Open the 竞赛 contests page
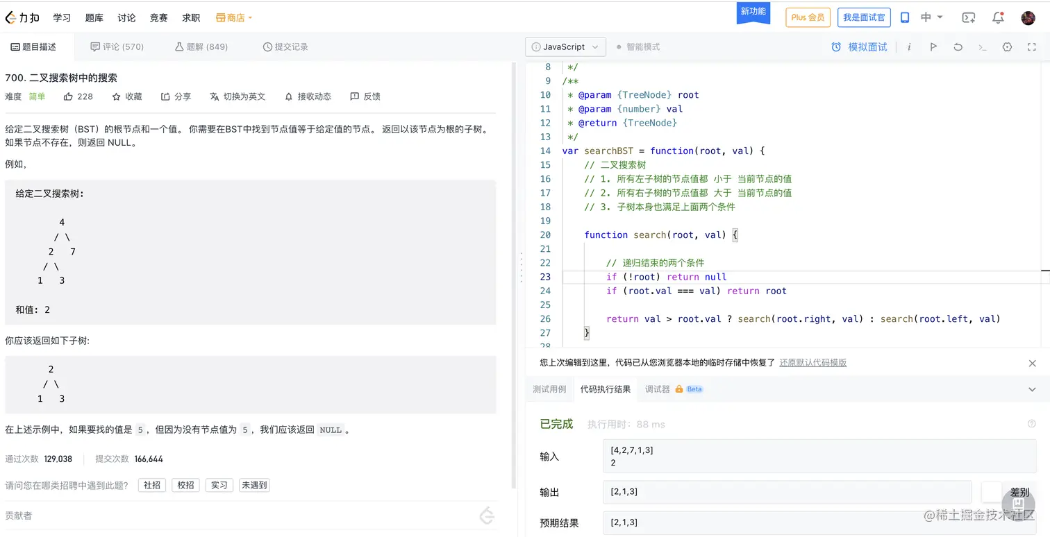 coord(159,17)
